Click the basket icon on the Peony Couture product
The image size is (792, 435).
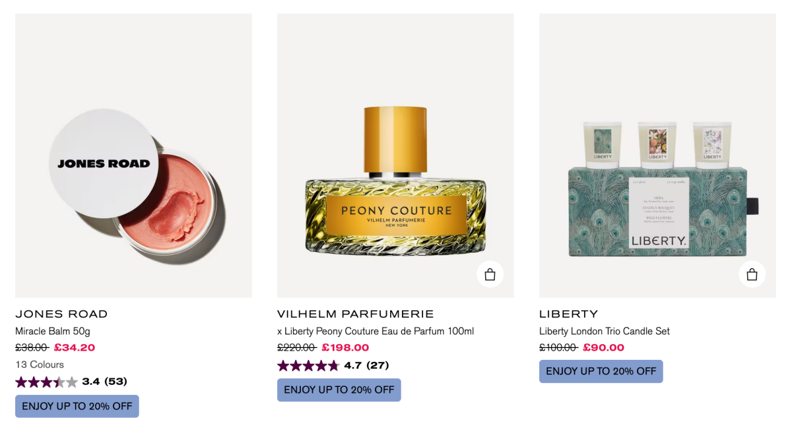[490, 274]
